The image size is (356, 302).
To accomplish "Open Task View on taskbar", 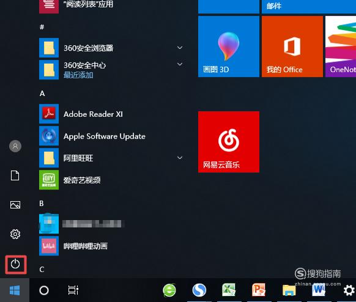I will [x=73, y=290].
